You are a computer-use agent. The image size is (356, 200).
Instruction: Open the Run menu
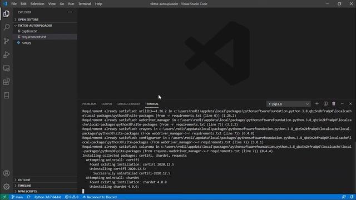71,4
